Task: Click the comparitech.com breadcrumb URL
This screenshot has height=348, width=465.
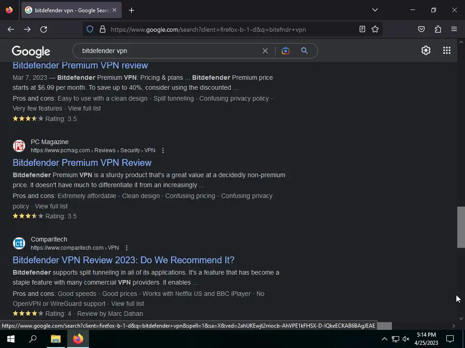Action: [x=75, y=248]
